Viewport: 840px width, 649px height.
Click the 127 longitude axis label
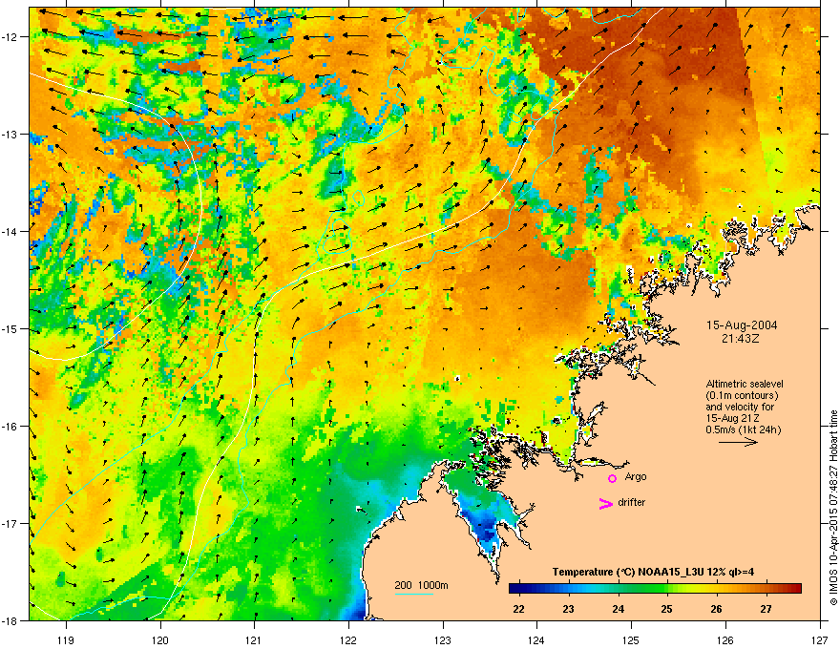coord(820,639)
